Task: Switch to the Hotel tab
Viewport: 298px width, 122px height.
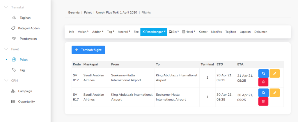Action: pos(189,32)
